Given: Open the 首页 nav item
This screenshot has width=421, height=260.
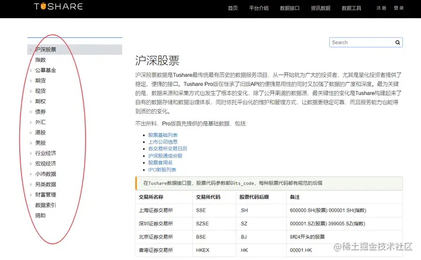Looking at the screenshot, I should click(233, 8).
